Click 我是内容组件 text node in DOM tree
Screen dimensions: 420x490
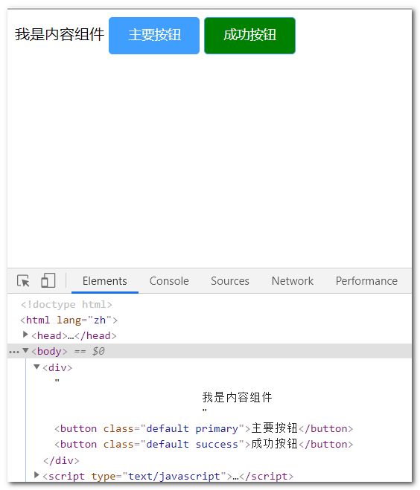(x=237, y=397)
